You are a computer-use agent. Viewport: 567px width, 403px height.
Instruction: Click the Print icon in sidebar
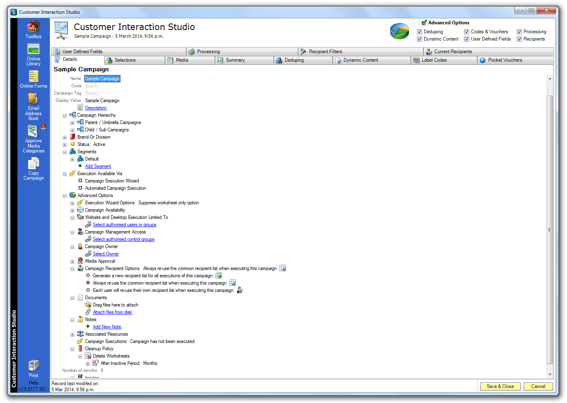pyautogui.click(x=34, y=365)
